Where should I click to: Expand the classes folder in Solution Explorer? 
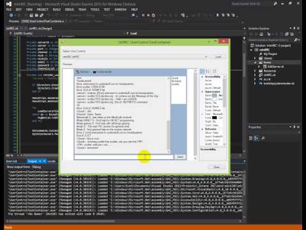click(255, 58)
